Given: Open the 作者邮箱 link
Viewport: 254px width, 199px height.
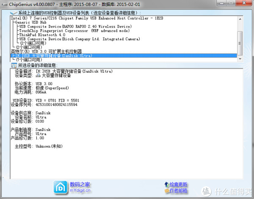Looking at the screenshot, I should tap(178, 191).
